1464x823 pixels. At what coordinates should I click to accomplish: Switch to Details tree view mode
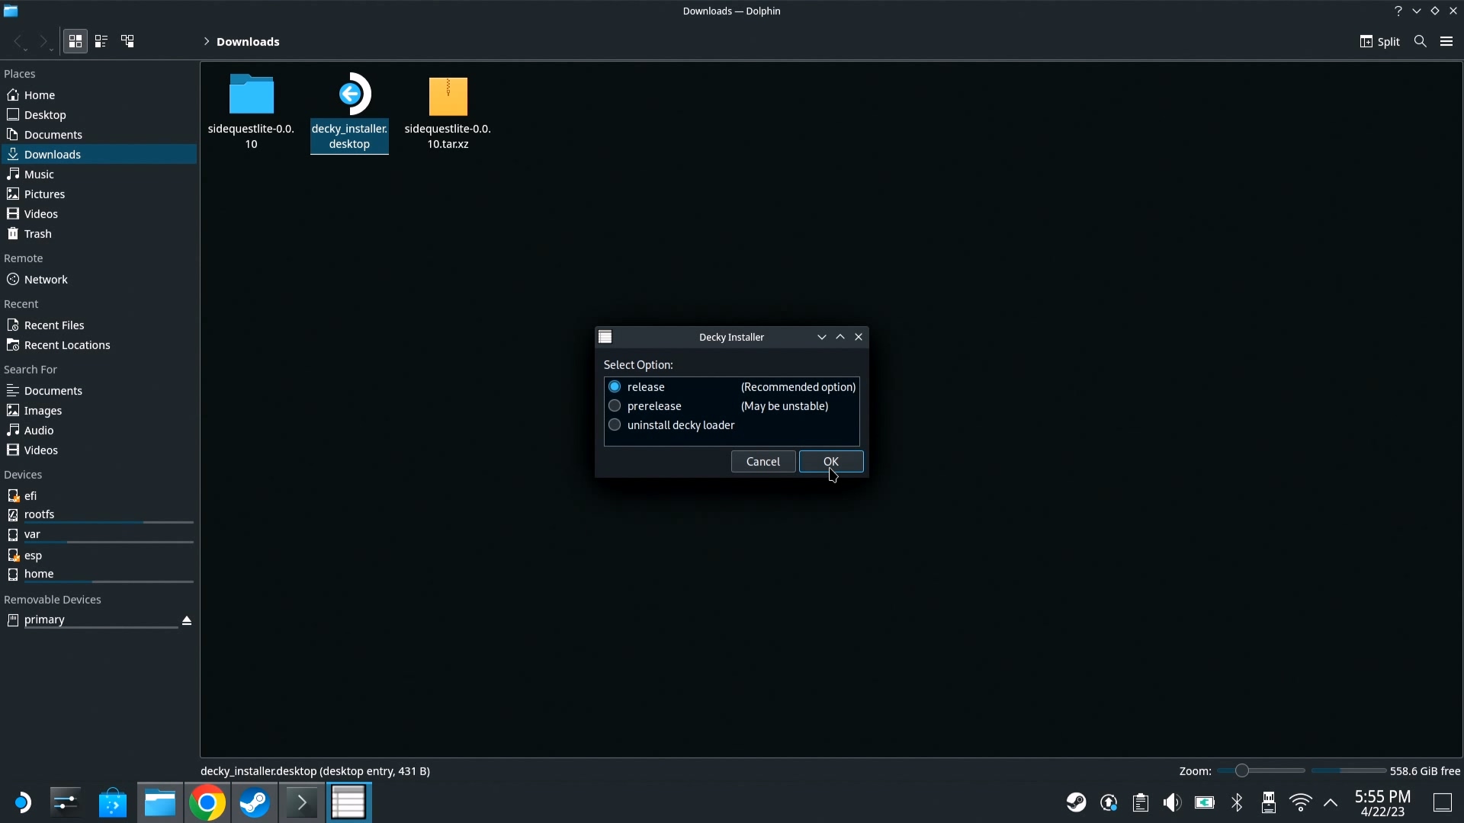point(127,41)
